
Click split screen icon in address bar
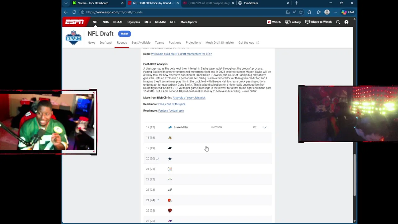[x=288, y=12]
